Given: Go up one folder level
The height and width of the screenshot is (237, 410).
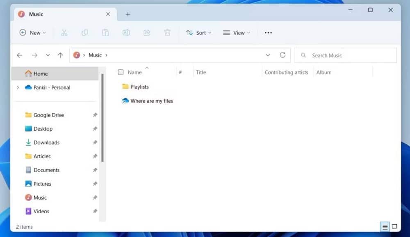Looking at the screenshot, I should (60, 55).
